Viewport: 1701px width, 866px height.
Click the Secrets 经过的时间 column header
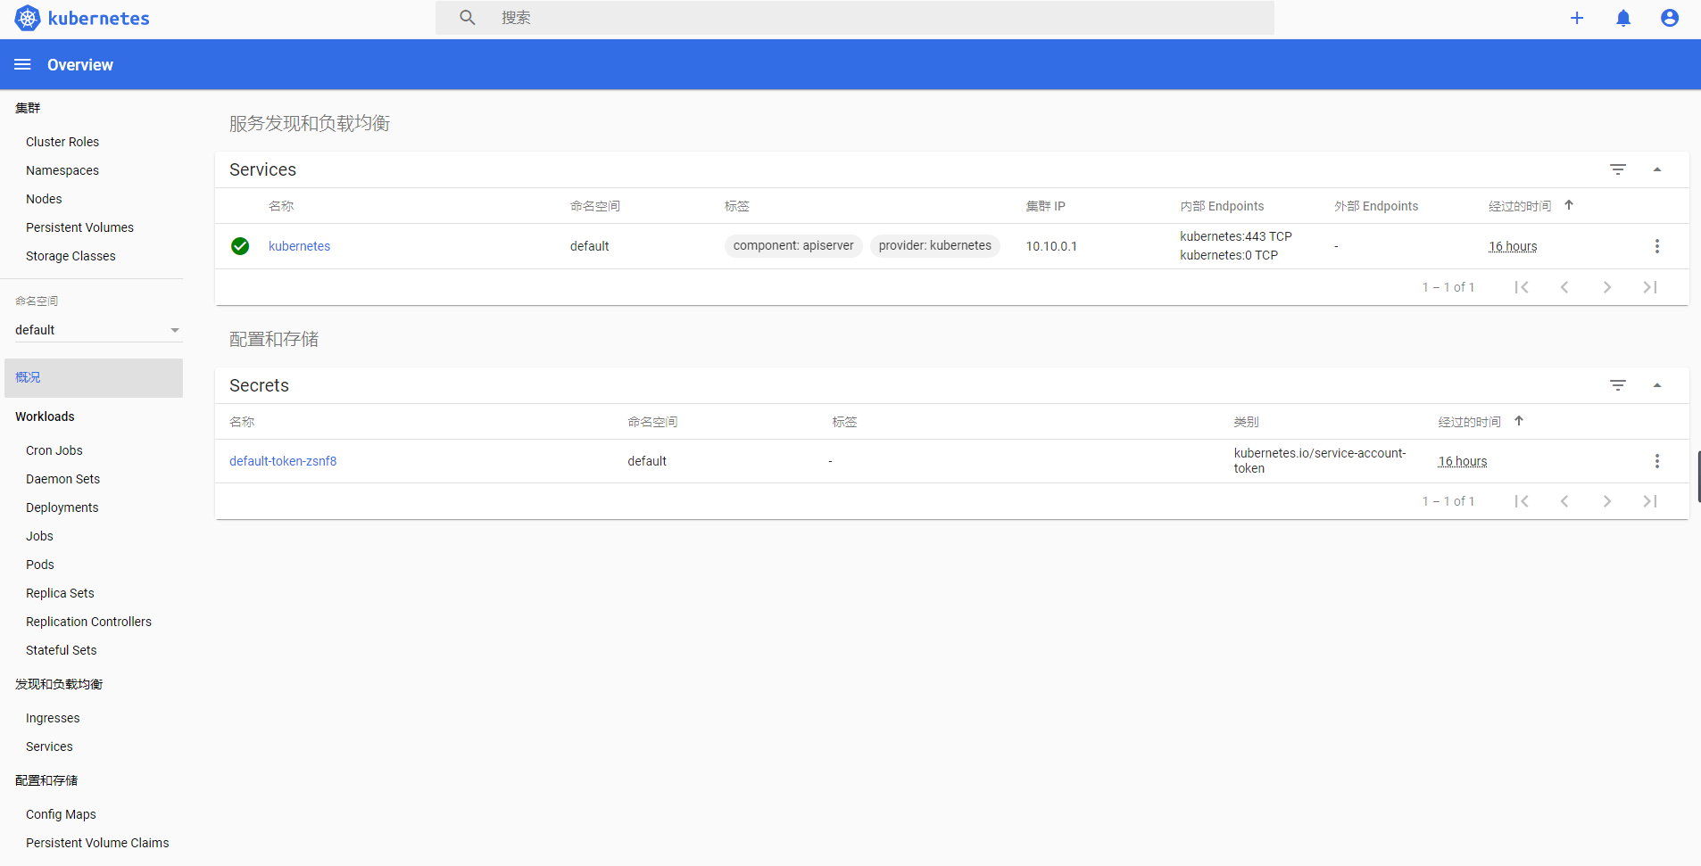point(1470,422)
